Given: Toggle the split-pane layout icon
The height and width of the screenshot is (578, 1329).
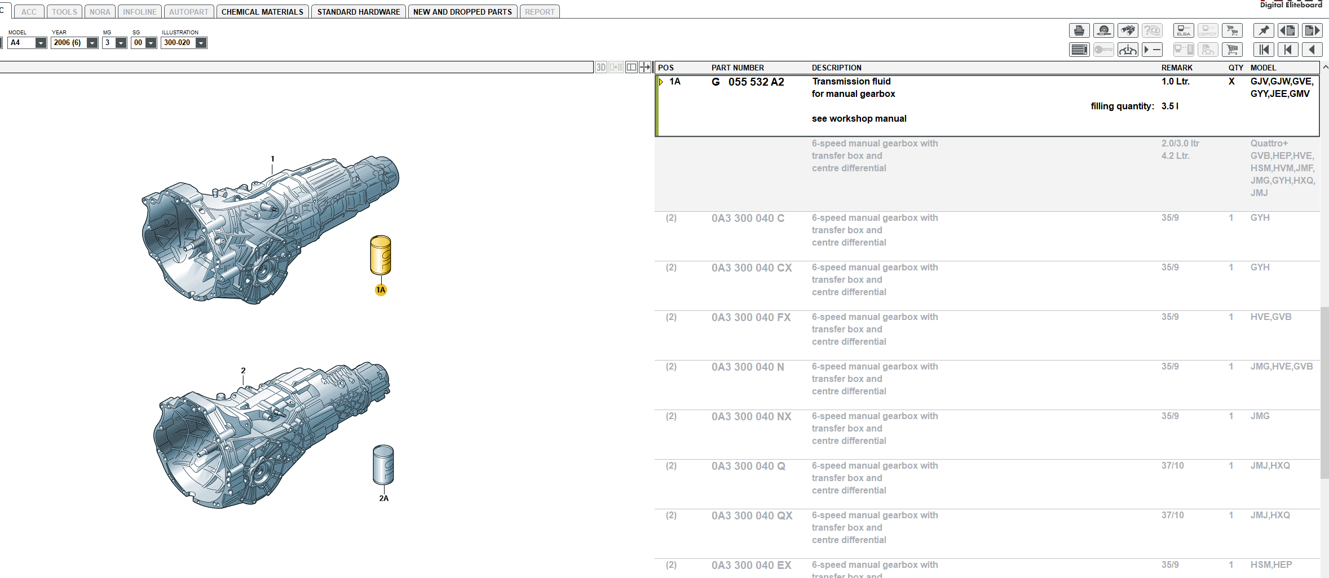Looking at the screenshot, I should (632, 67).
